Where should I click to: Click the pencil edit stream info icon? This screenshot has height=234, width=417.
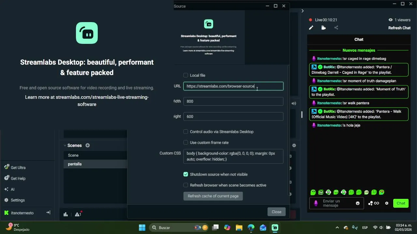[x=311, y=28]
